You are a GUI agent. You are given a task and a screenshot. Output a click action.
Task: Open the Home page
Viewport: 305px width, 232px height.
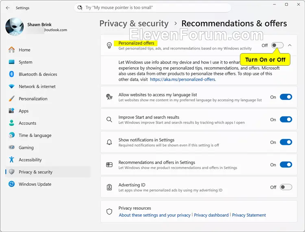point(48,50)
